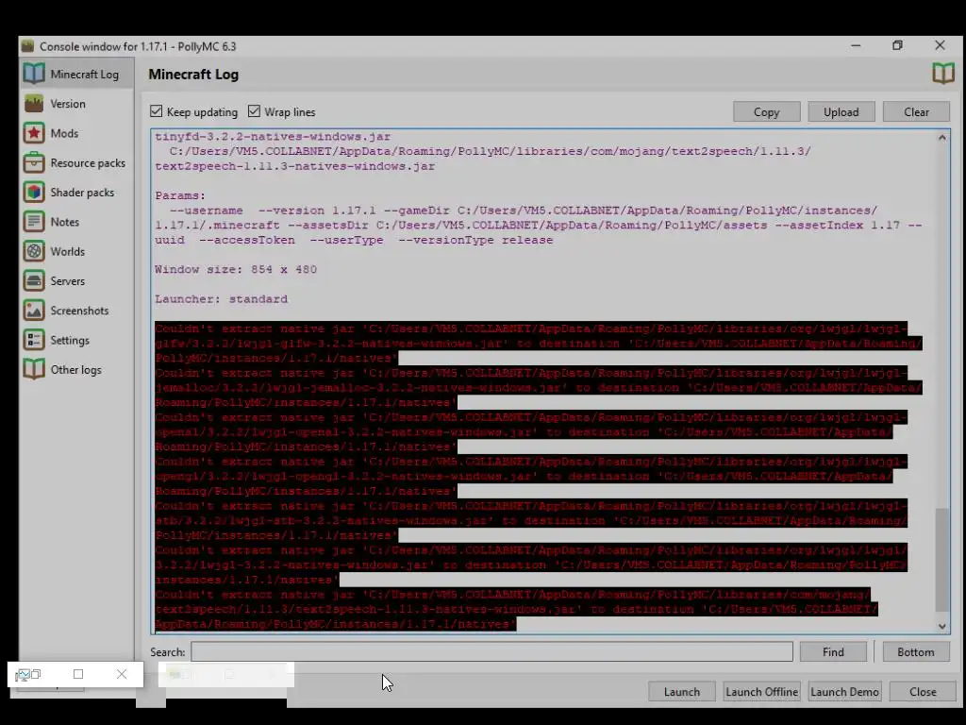The height and width of the screenshot is (725, 966).
Task: Click the Other logs book icon
Action: pyautogui.click(x=34, y=370)
